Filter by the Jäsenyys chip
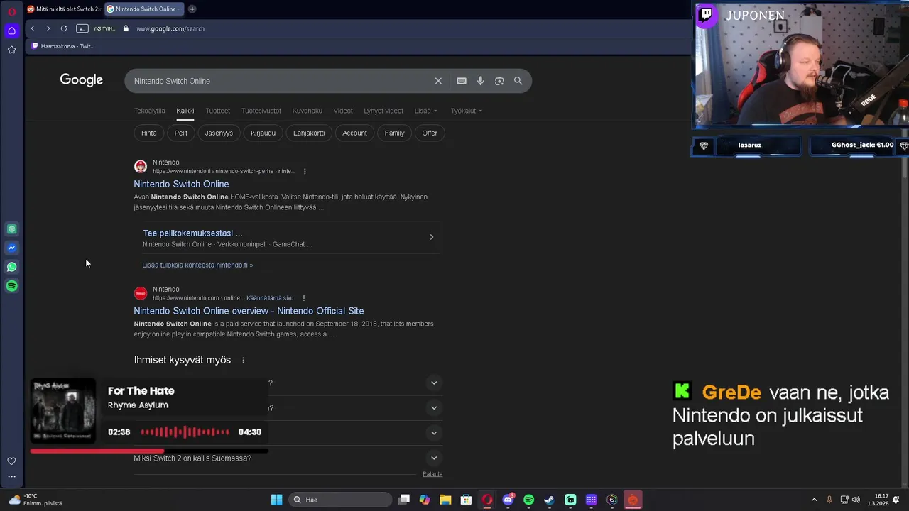 (x=219, y=133)
